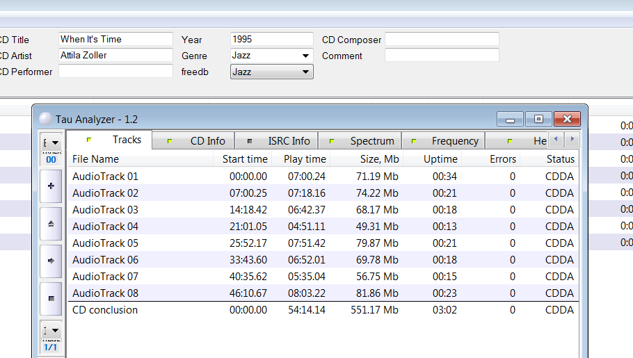
Task: Click the 46:10.67 start time cell
Action: [248, 293]
